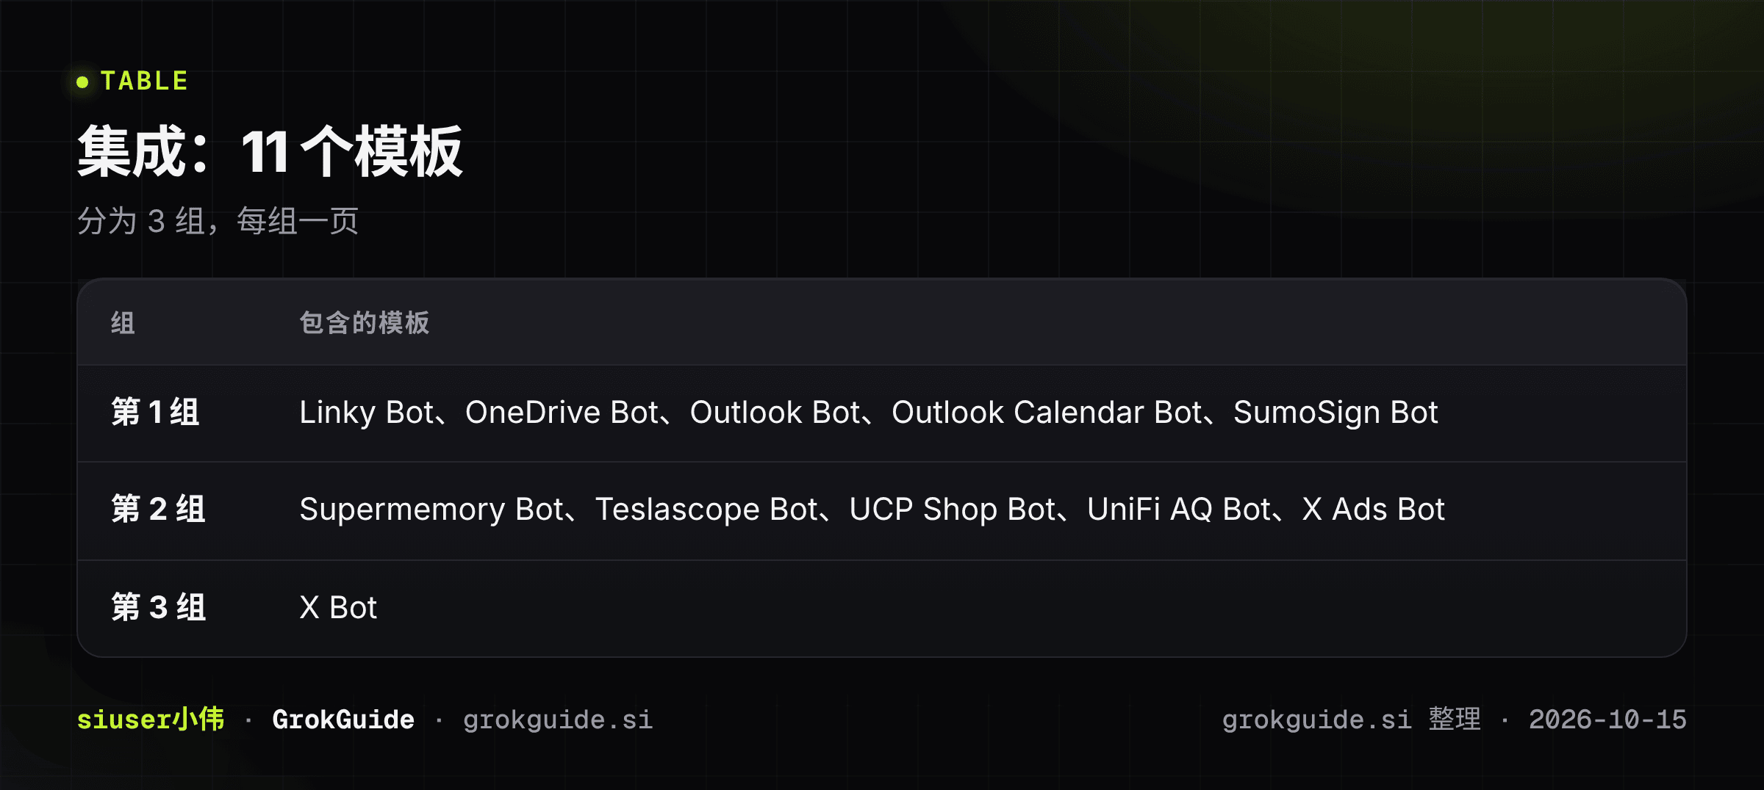Screen dimensions: 1764x790
Task: Click the bold GrokGuide footer text
Action: [343, 720]
